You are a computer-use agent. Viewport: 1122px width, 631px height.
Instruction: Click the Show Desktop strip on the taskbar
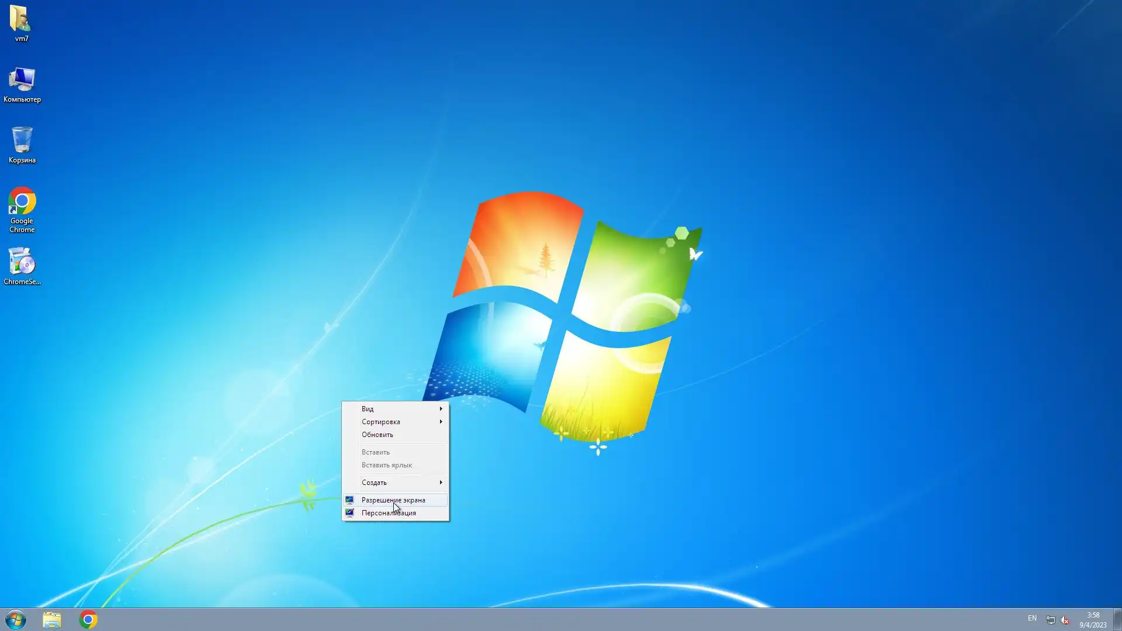(x=1117, y=620)
